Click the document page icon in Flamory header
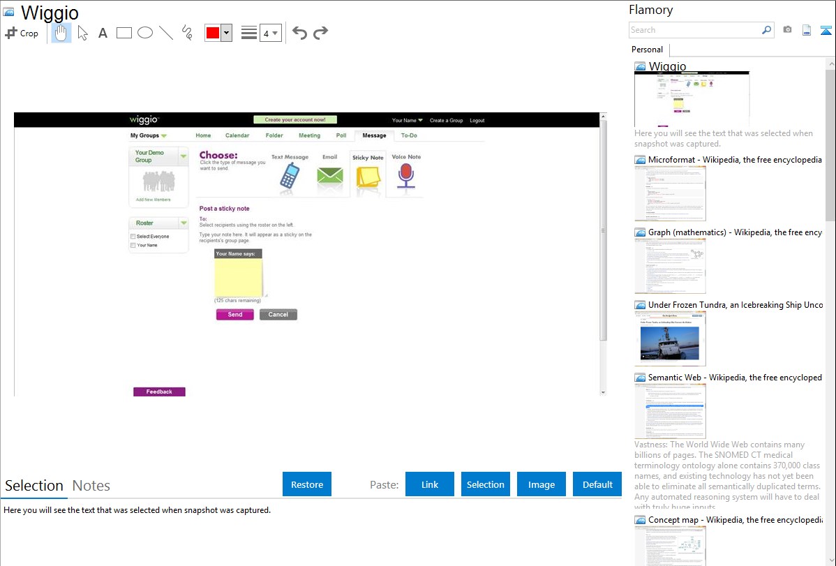Viewport: 836px width, 566px height. click(807, 30)
